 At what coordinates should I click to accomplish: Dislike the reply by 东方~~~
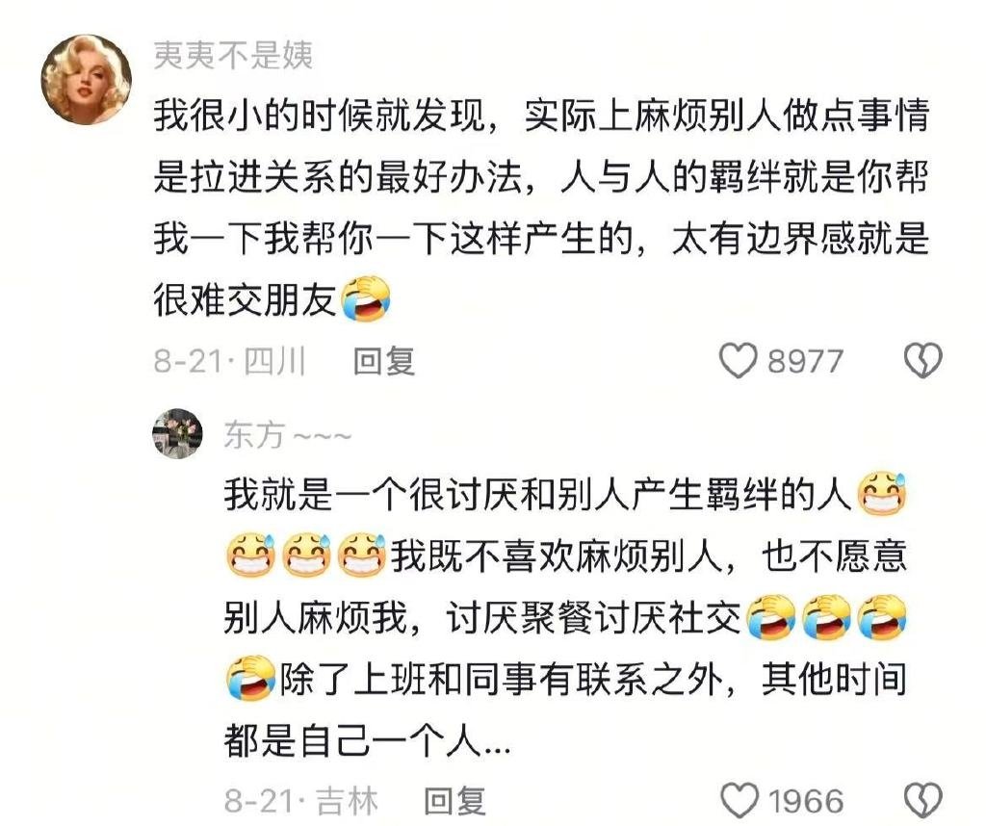[x=922, y=800]
